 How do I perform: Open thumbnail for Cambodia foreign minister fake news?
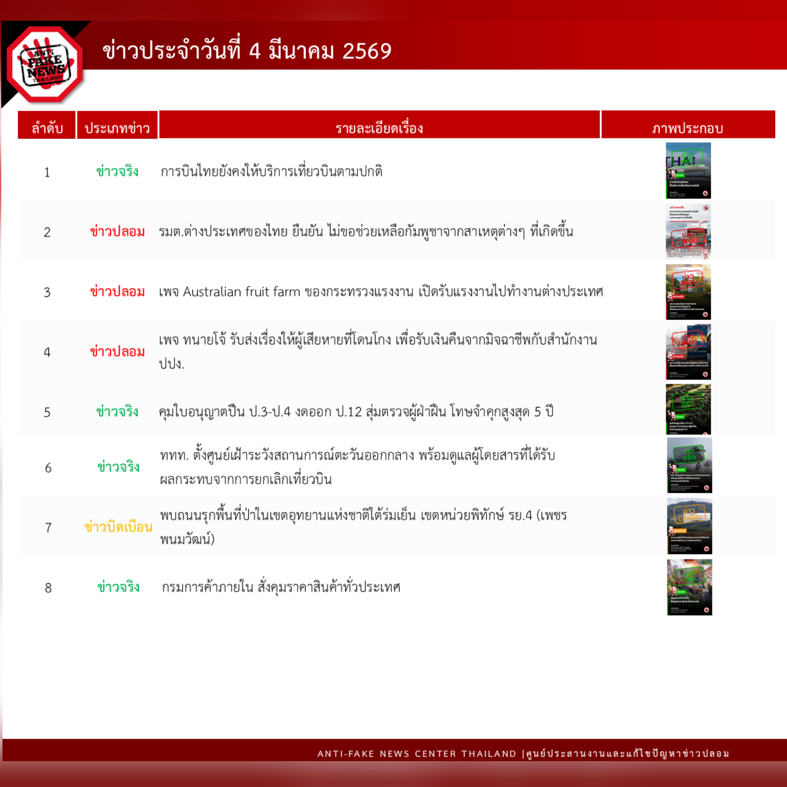688,231
